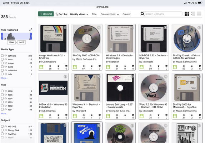
Task: Open SimCity Classic Deluxe CD thumbnail
Action: pos(187,39)
